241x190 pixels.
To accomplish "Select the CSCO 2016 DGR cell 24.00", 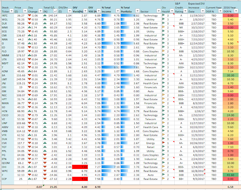I will click(230, 115).
